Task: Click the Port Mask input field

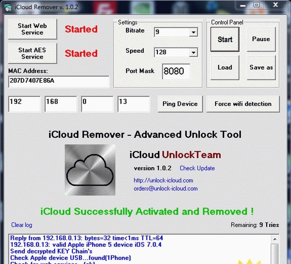Action: (x=176, y=71)
